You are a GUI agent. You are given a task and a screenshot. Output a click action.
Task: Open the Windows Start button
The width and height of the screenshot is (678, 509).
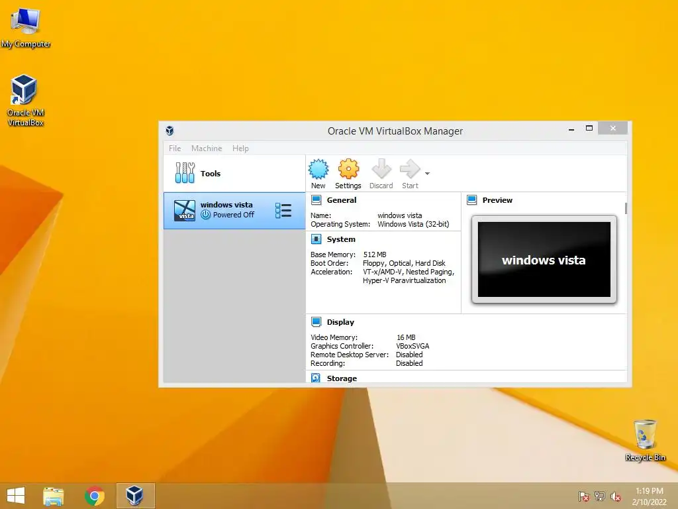(x=16, y=496)
